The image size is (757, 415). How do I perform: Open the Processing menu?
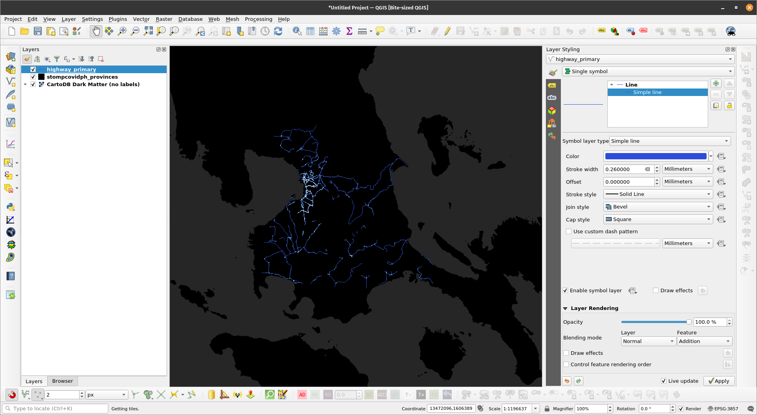(x=258, y=19)
